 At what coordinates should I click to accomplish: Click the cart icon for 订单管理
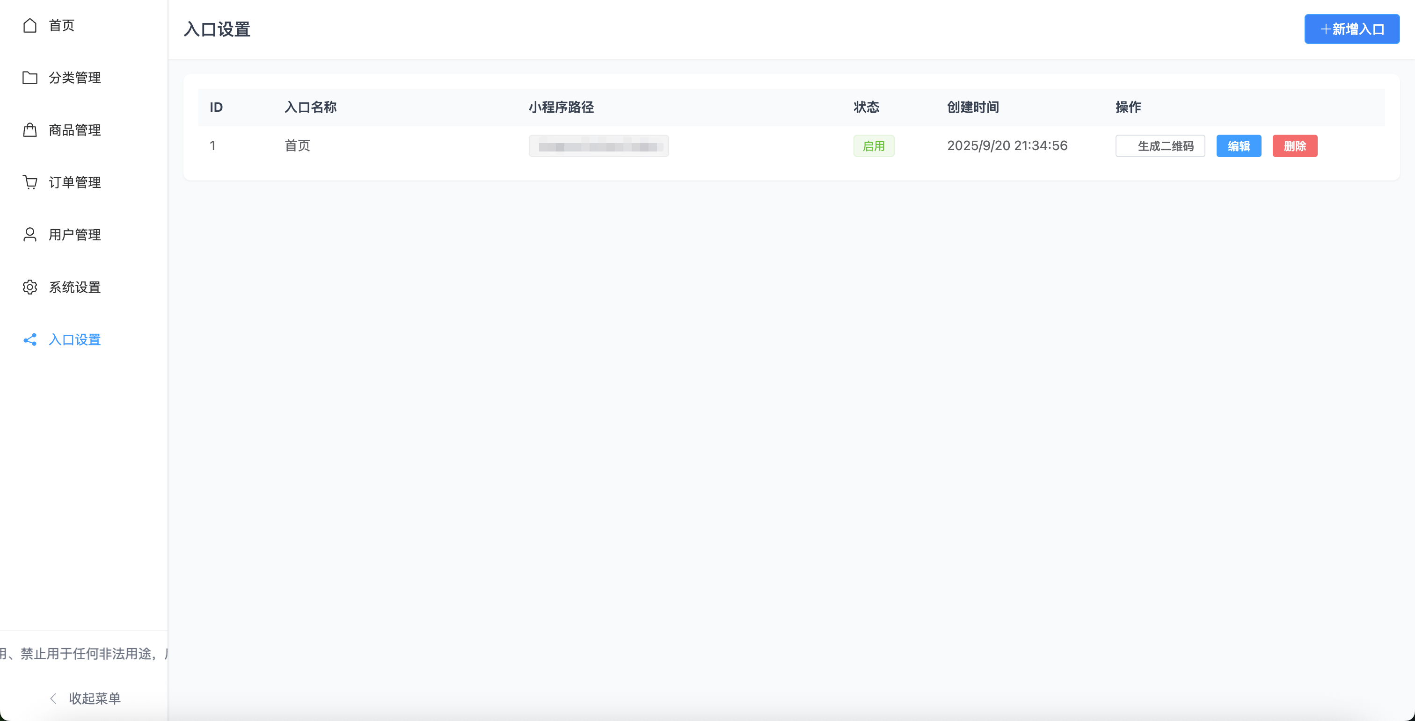(x=29, y=182)
